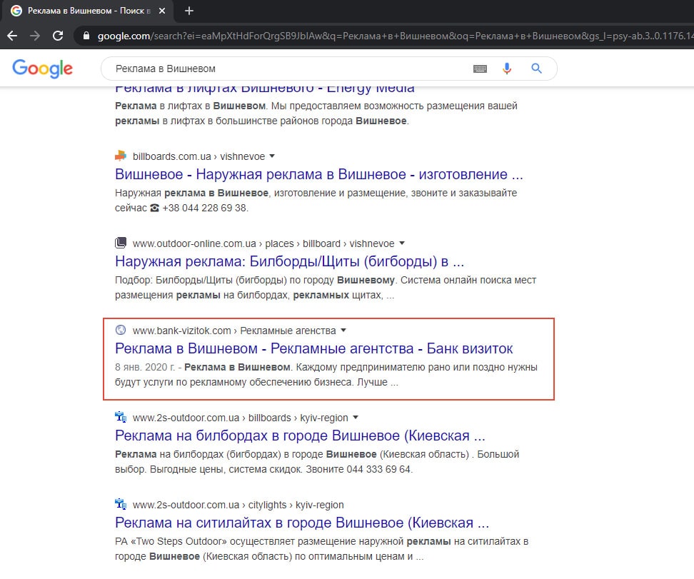694x579 pixels.
Task: Open 'Вишневое - Наружная реклама в Вишневое' result
Action: coord(319,175)
